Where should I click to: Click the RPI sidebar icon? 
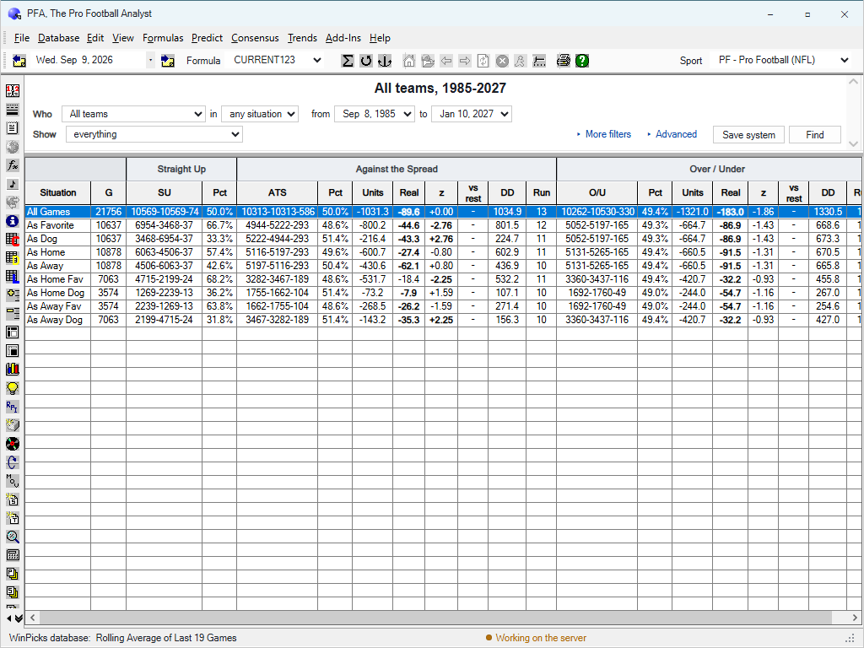(12, 407)
